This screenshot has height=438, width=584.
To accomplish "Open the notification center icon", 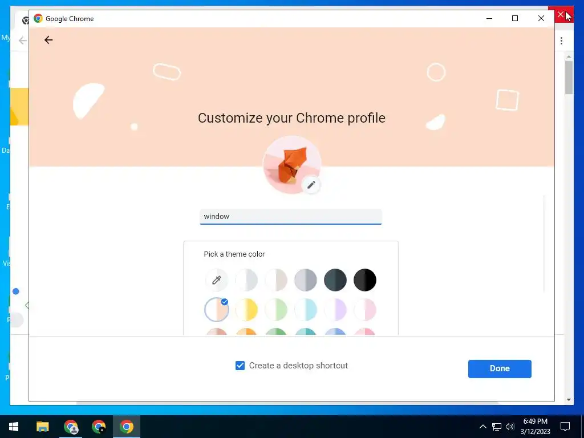I will tap(565, 427).
